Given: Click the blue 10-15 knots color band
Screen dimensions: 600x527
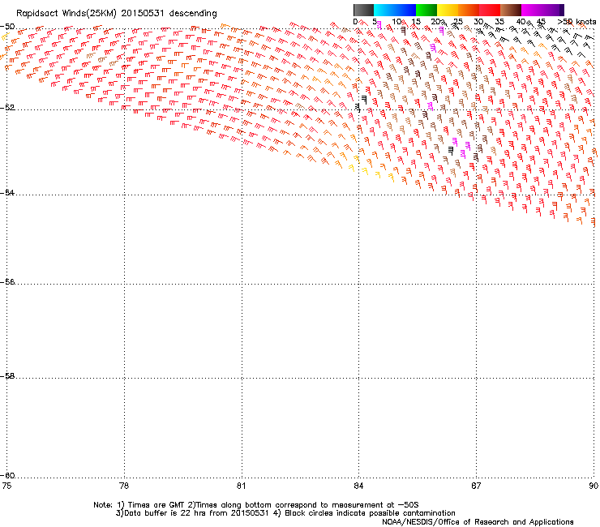Looking at the screenshot, I should pyautogui.click(x=405, y=10).
